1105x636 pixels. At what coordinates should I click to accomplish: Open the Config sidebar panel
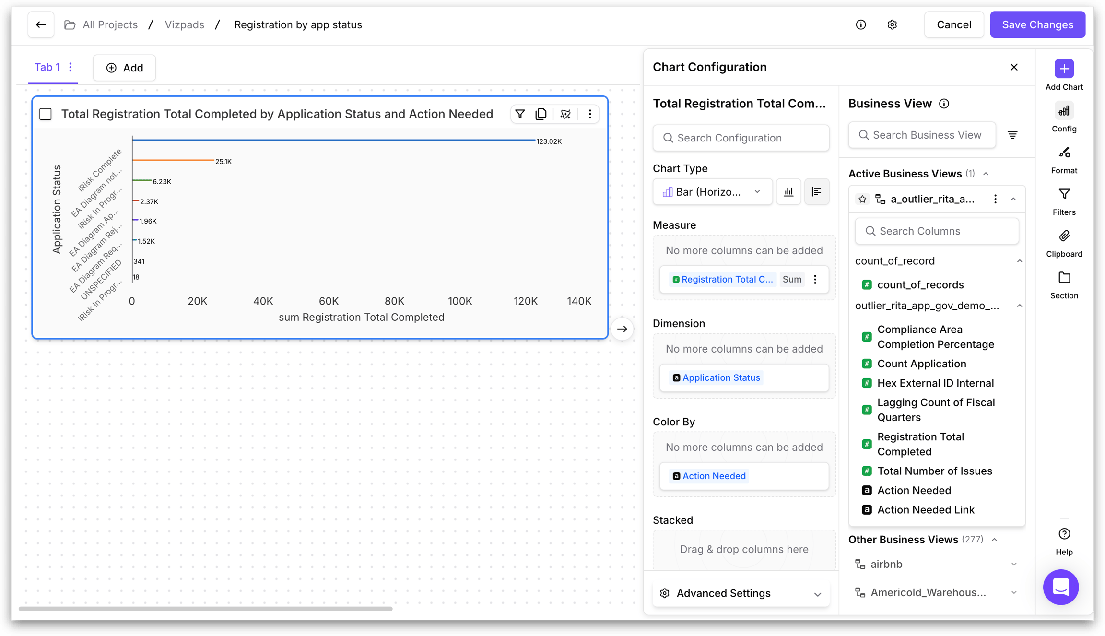pos(1064,118)
